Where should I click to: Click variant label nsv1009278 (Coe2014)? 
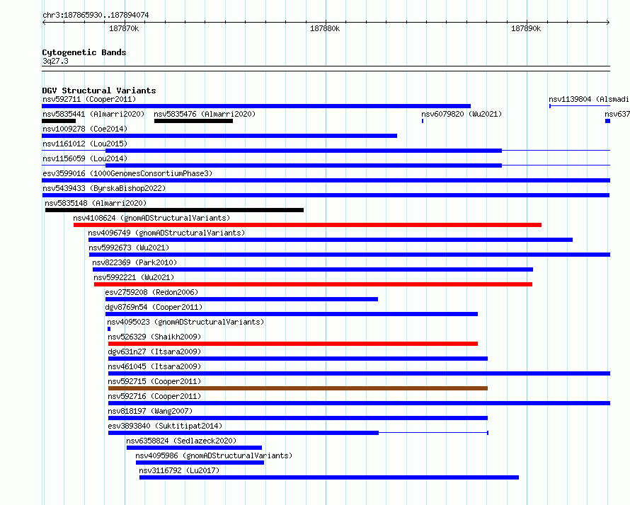pos(85,129)
